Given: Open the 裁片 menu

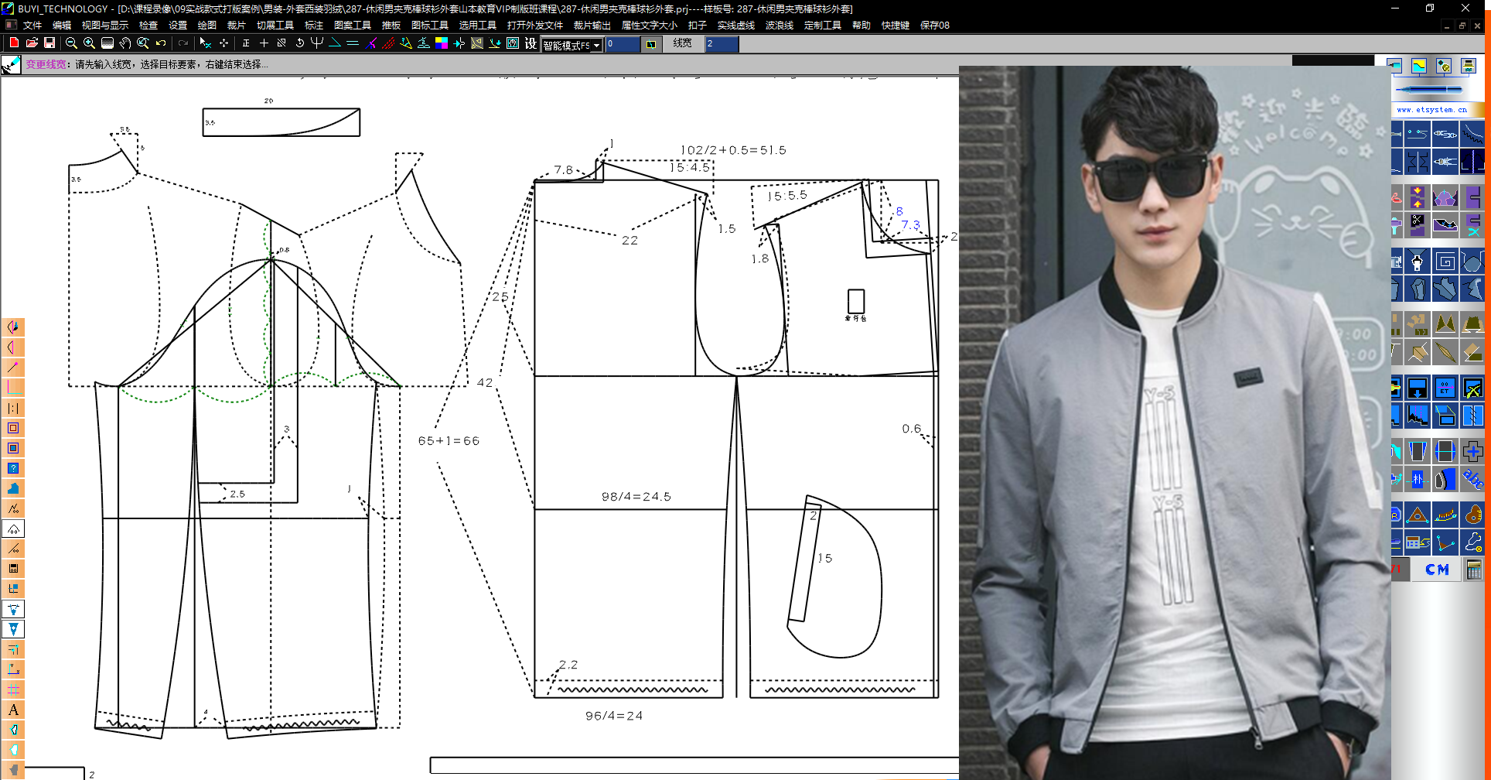Looking at the screenshot, I should [236, 25].
